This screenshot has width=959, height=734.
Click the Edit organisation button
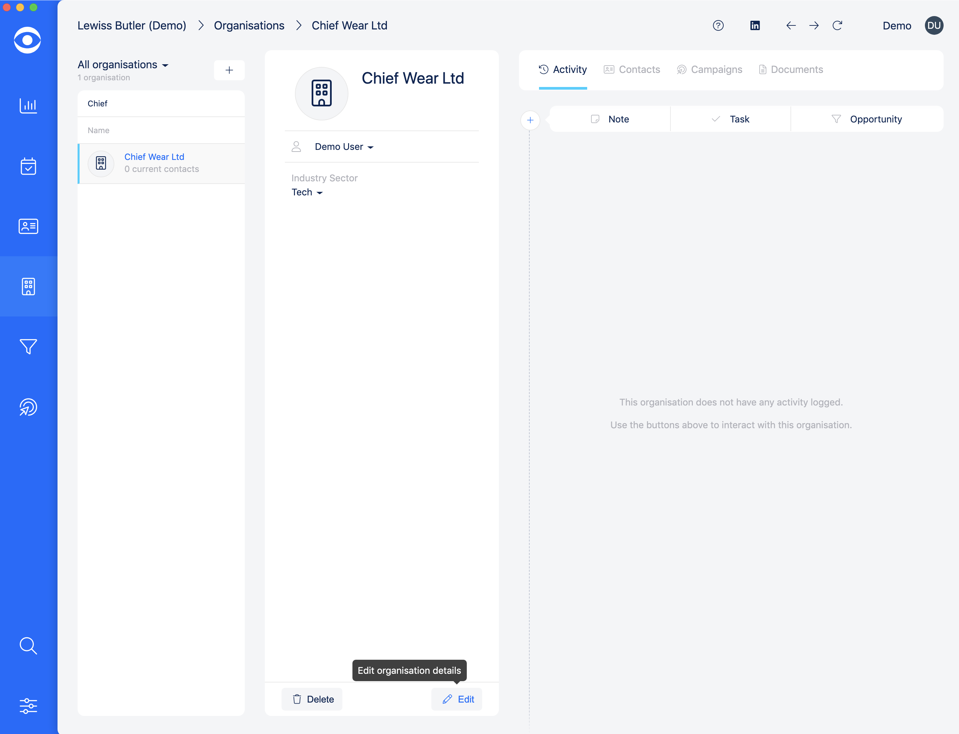point(457,699)
